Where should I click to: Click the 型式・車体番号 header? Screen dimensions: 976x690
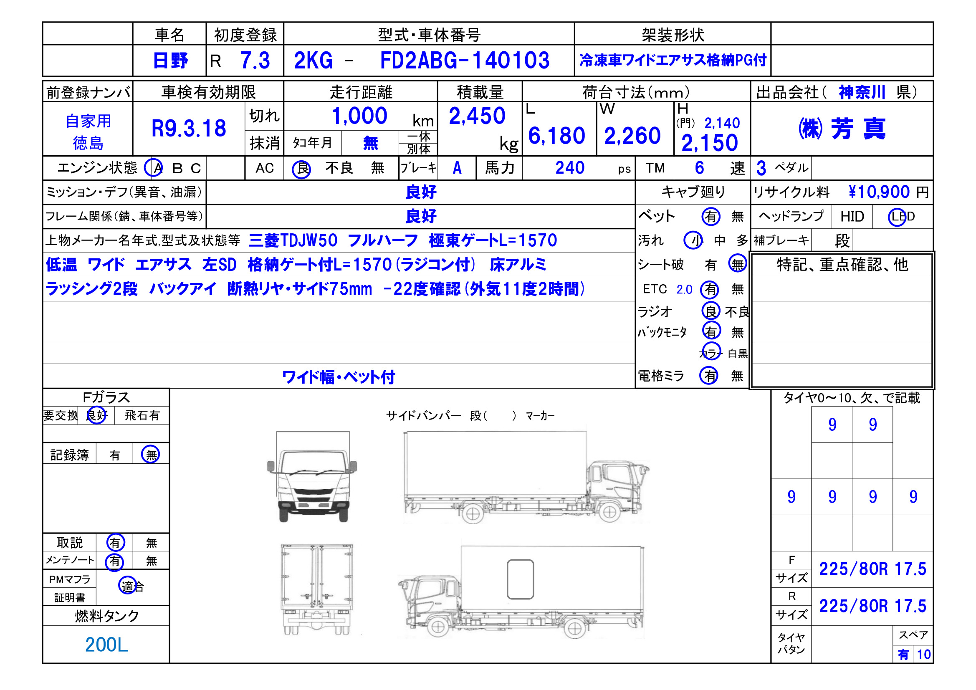[429, 34]
